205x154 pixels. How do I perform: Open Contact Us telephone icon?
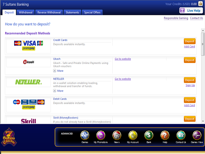pos(181,135)
